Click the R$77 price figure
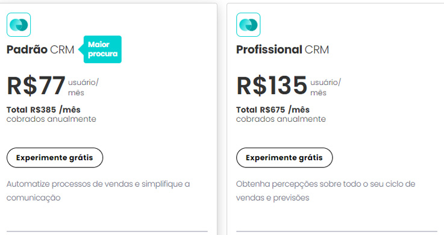 pos(36,86)
